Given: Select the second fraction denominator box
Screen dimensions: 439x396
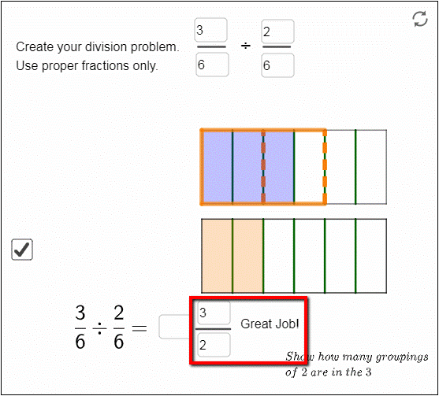Looking at the screenshot, I should pos(277,65).
